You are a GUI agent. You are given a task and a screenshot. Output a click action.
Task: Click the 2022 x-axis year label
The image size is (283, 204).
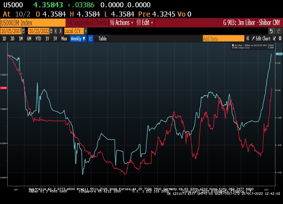point(266,190)
